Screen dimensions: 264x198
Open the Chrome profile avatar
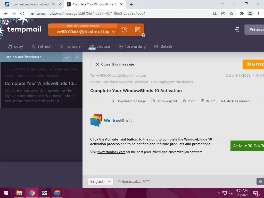point(250,13)
